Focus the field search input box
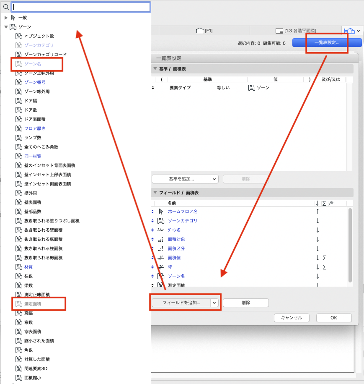 [81, 7]
